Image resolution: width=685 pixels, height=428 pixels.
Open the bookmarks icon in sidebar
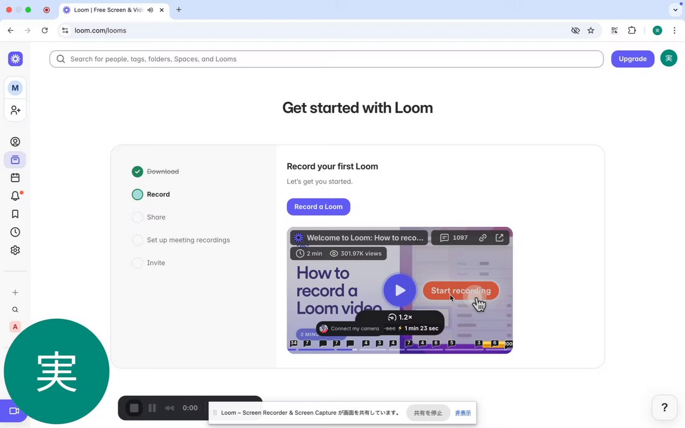click(x=15, y=214)
